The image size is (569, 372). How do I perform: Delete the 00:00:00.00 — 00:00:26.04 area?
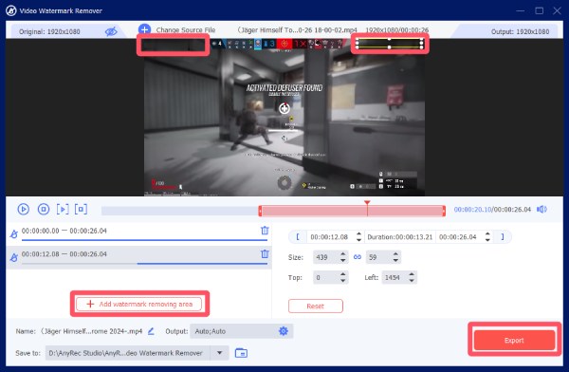coord(265,231)
